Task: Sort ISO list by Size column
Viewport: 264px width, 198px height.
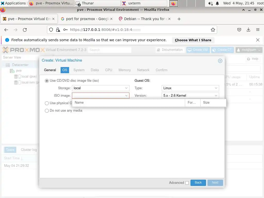Action: [213, 103]
